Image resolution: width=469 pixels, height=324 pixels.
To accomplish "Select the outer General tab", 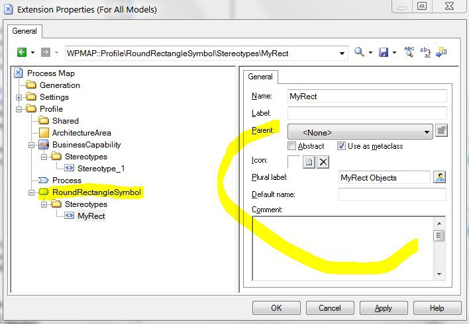I will (25, 31).
